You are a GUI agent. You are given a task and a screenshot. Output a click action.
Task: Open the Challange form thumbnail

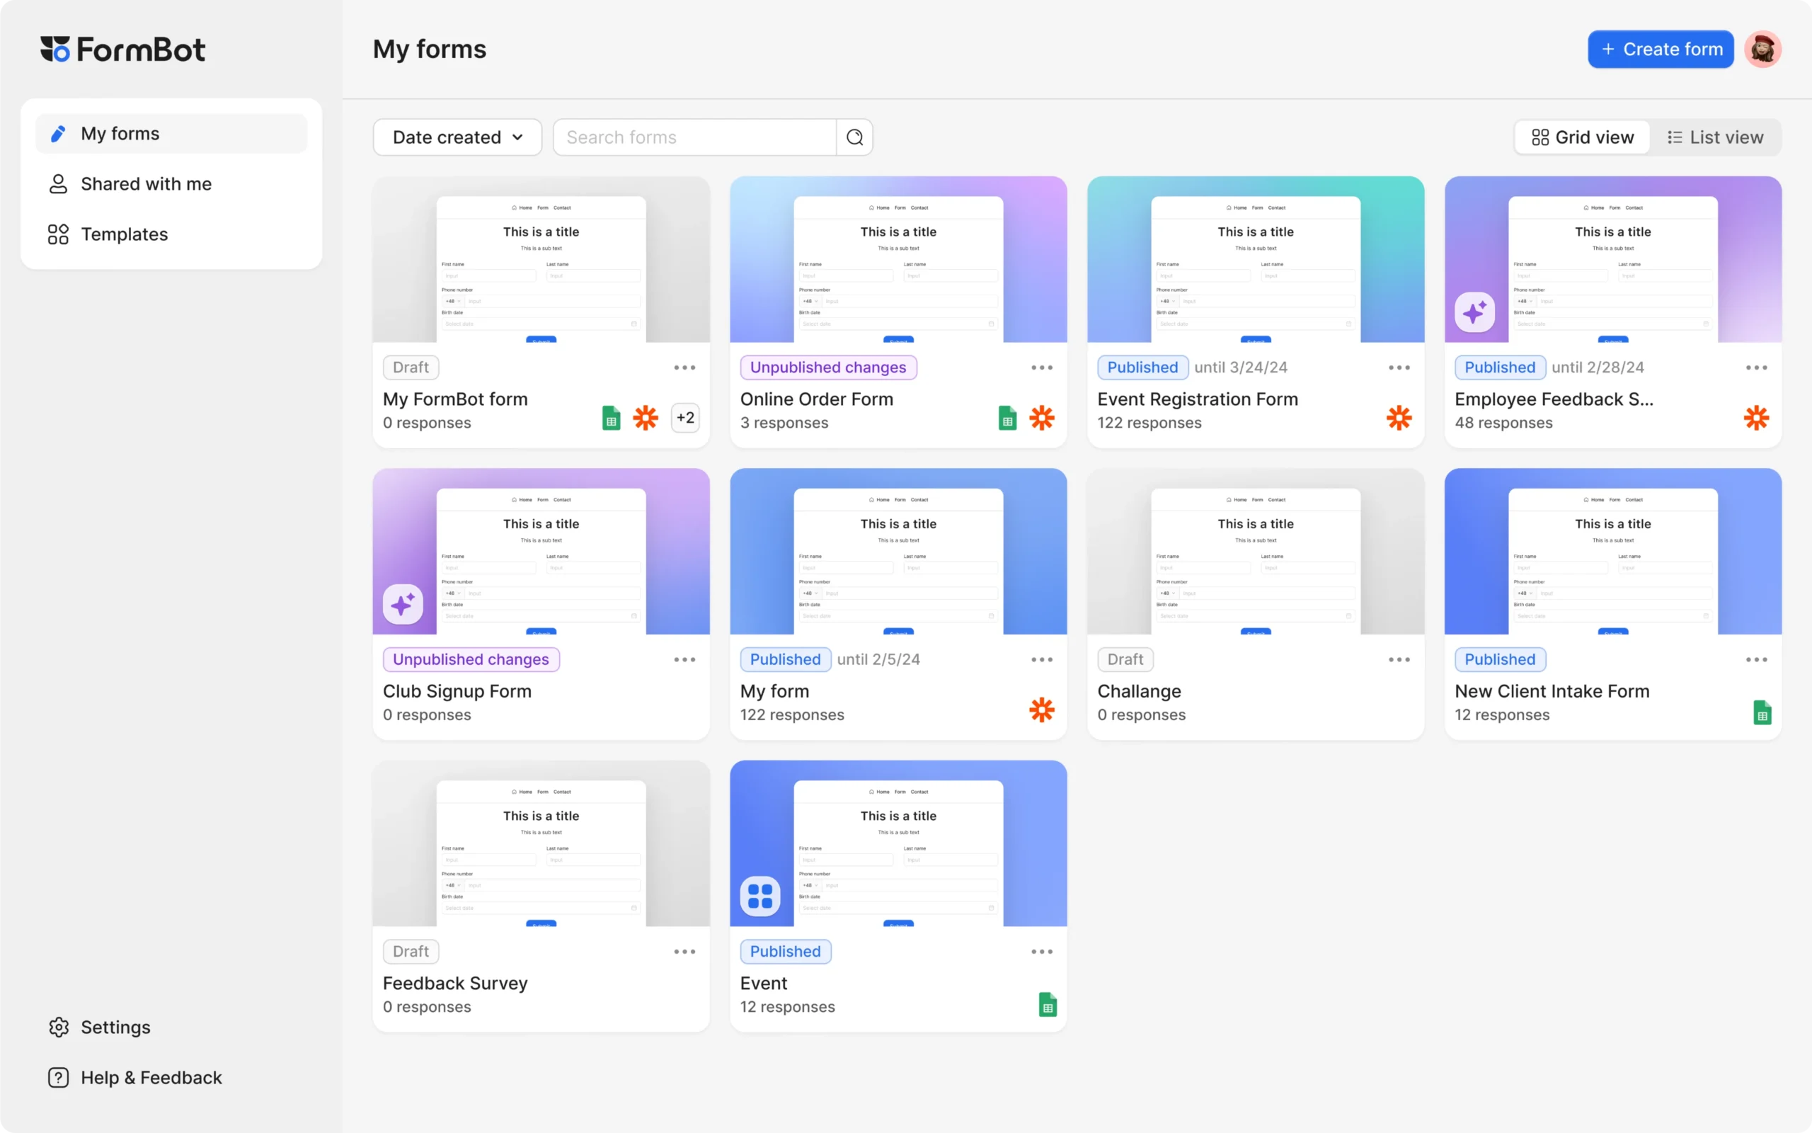1255,552
